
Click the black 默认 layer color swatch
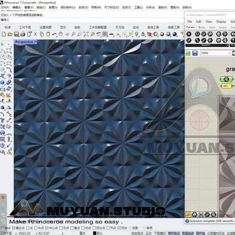(x=94, y=233)
